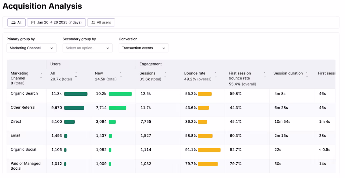Click the 11.3k All users value
Screen dimensions: 345x178
pos(57,94)
